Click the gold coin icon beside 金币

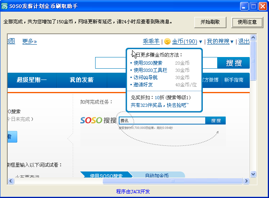[167, 41]
